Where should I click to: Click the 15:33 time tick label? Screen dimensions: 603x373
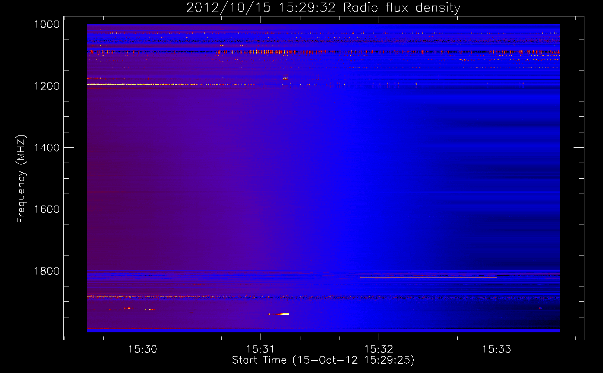[496, 349]
